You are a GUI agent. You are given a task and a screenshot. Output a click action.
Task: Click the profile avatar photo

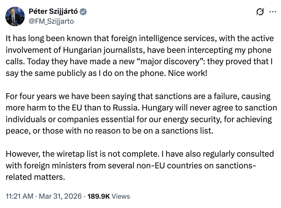15,16
